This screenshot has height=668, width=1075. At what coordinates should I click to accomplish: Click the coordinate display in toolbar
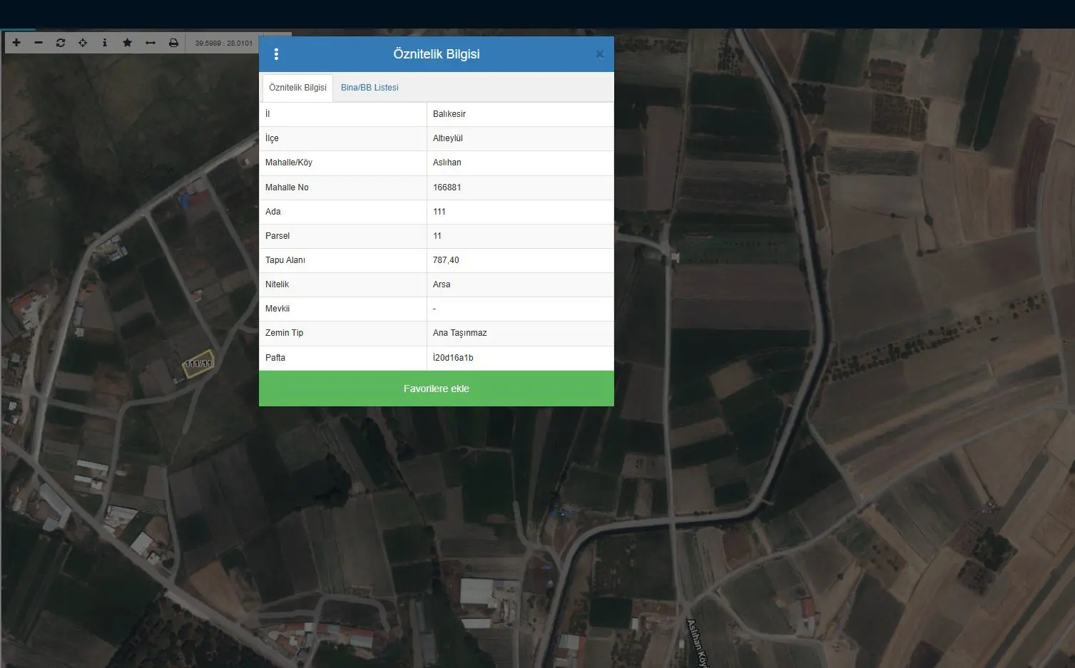224,43
